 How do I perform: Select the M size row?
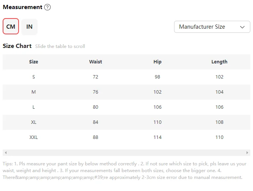[127, 92]
